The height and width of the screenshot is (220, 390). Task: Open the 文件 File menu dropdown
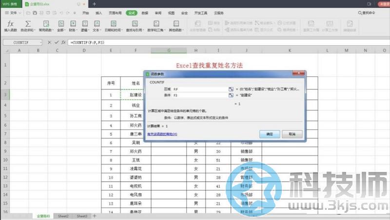13,13
